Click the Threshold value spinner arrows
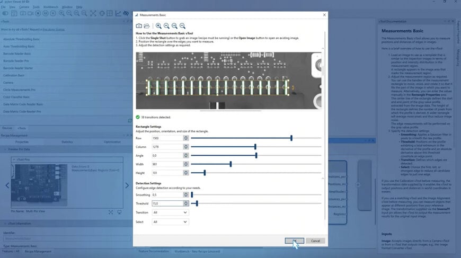The width and height of the screenshot is (461, 258). pos(186,203)
